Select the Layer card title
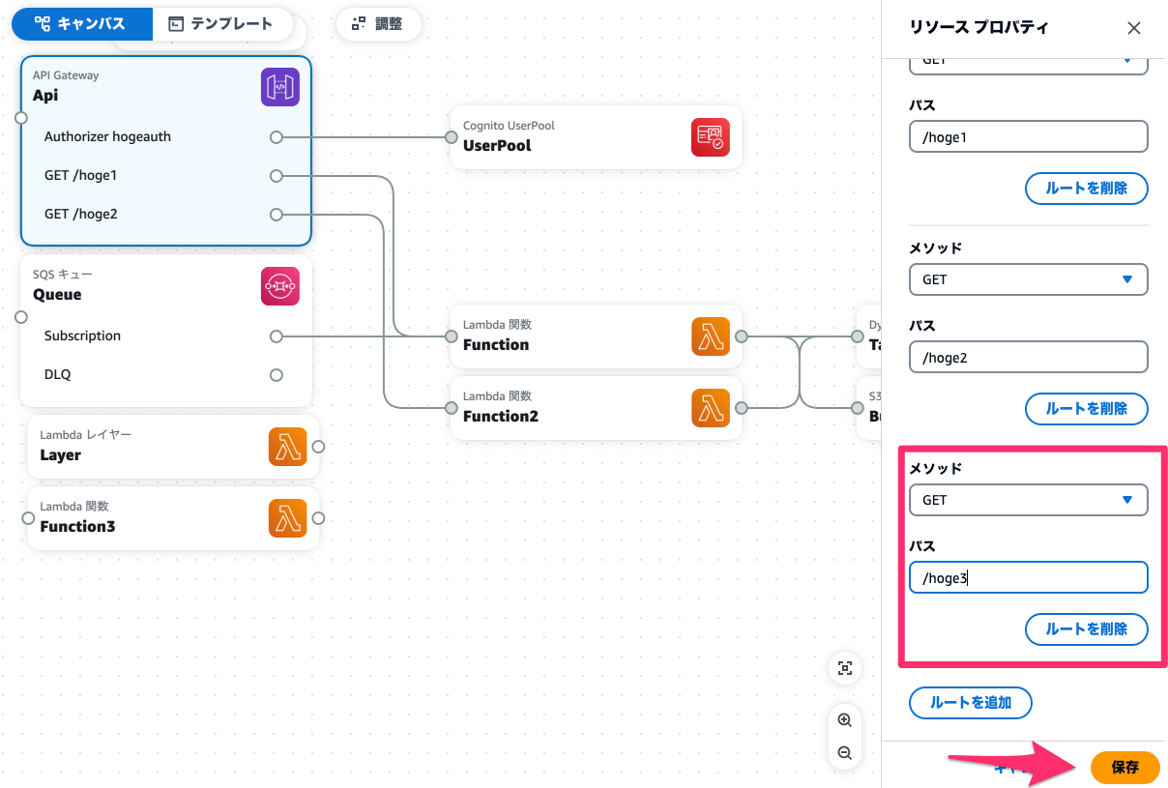The height and width of the screenshot is (788, 1168). (60, 455)
